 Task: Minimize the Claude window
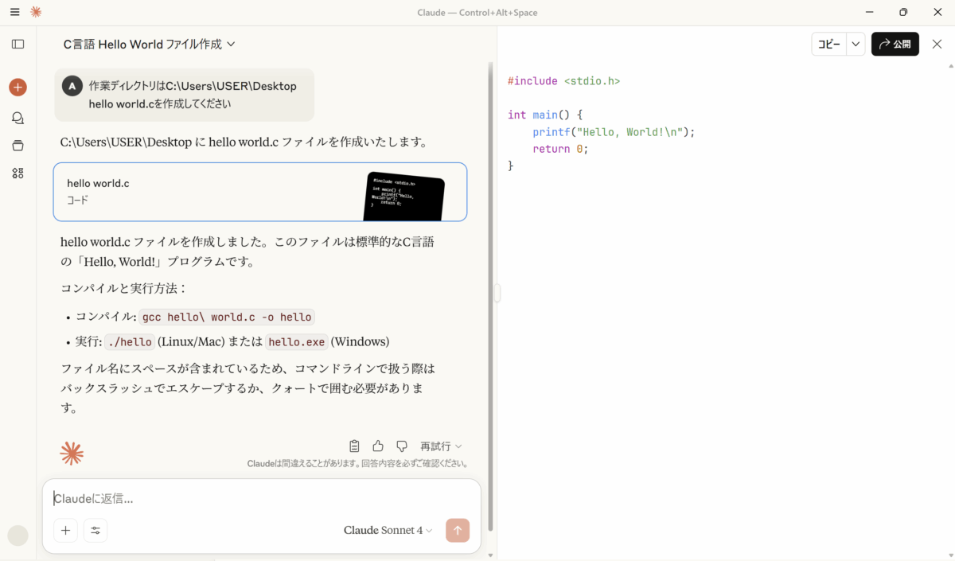pyautogui.click(x=868, y=12)
